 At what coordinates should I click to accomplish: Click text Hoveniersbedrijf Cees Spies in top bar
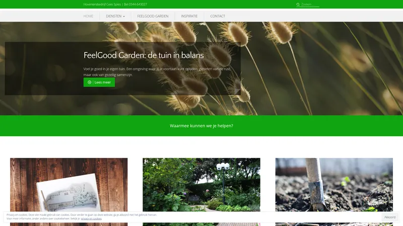tap(102, 5)
